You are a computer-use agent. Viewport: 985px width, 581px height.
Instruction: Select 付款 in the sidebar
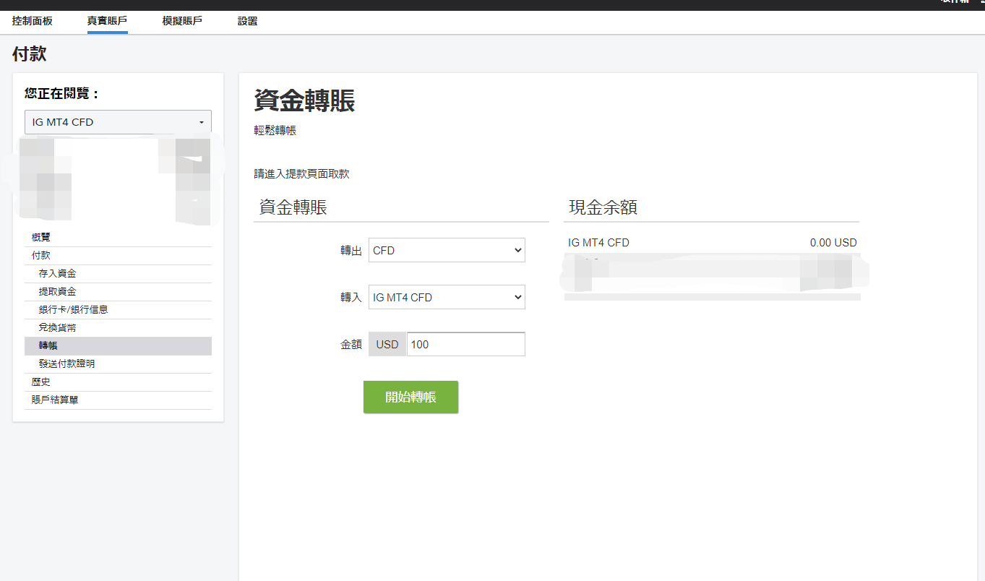[x=118, y=255]
